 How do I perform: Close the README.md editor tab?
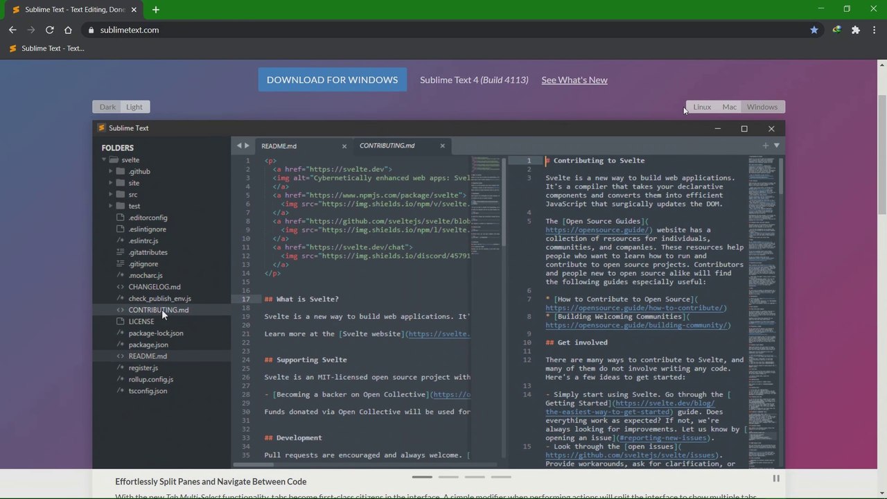(x=344, y=146)
